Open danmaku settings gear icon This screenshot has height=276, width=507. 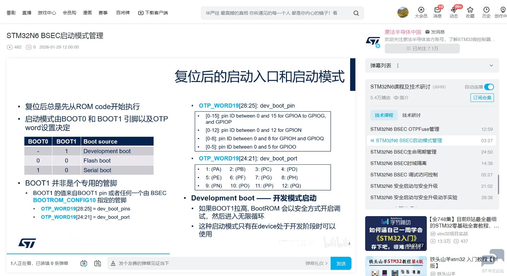pos(97,263)
